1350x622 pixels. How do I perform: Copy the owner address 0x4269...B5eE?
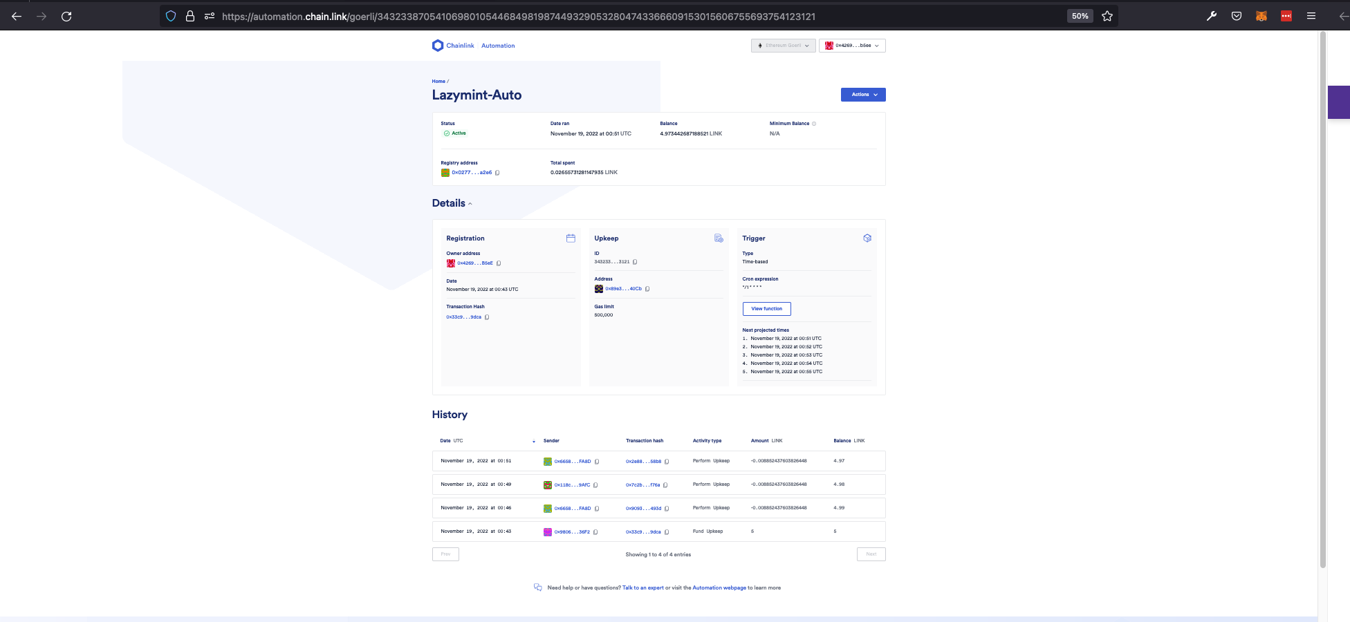click(x=499, y=263)
